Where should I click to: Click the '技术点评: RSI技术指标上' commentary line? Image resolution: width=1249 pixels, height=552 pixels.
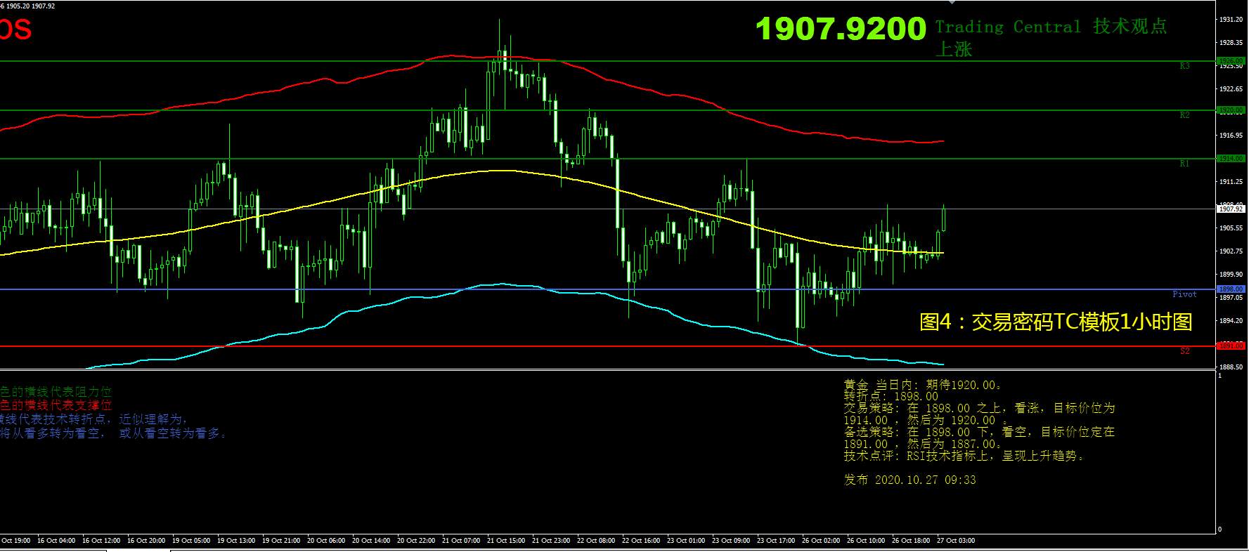pyautogui.click(x=964, y=456)
